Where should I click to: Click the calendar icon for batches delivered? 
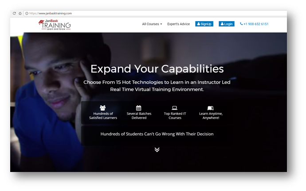point(138,108)
